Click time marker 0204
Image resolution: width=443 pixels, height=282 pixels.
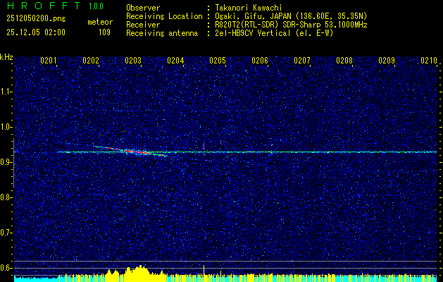(x=175, y=60)
